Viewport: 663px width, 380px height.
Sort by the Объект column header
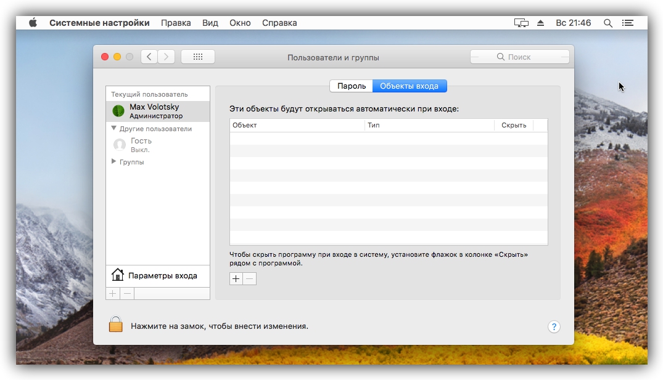tap(297, 125)
